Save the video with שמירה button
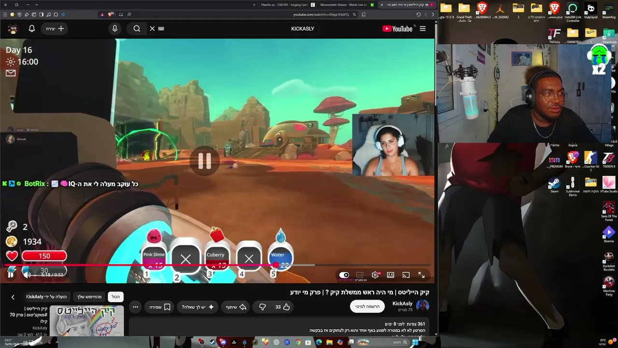The width and height of the screenshot is (618, 348). pos(160,307)
